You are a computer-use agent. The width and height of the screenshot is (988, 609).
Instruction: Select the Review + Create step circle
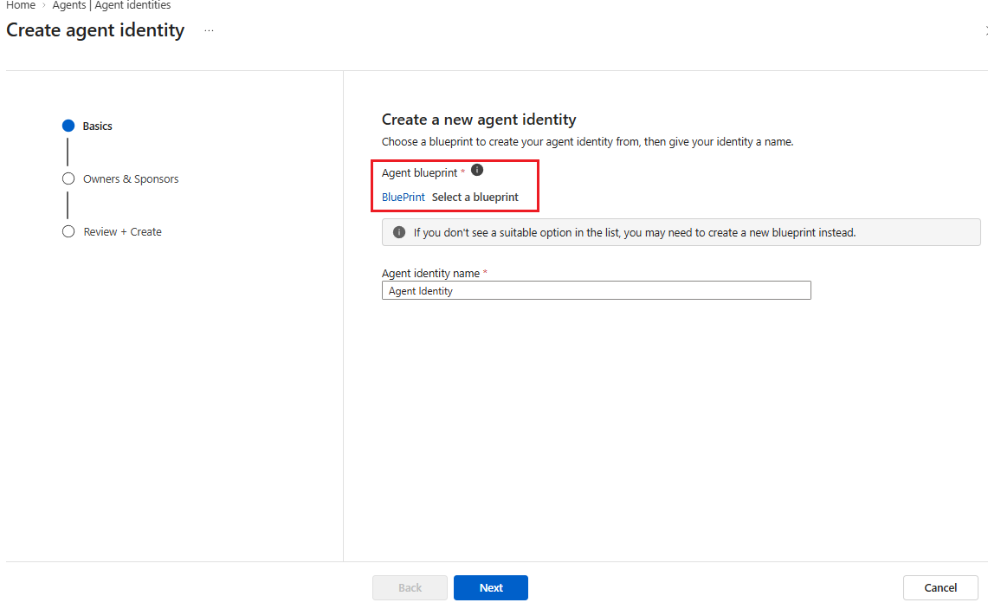click(x=68, y=232)
